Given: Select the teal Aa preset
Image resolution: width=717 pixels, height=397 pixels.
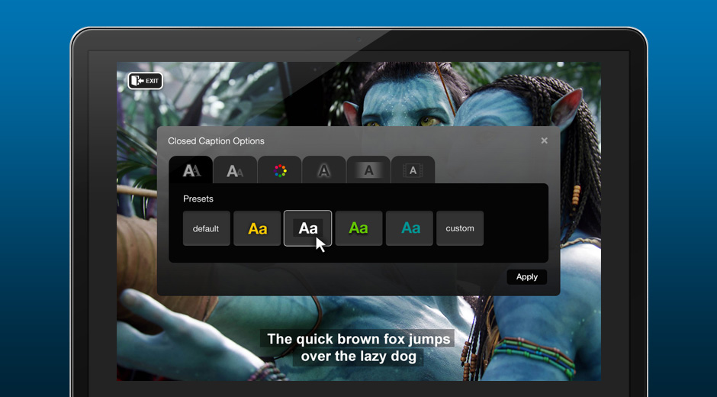Looking at the screenshot, I should click(x=410, y=228).
